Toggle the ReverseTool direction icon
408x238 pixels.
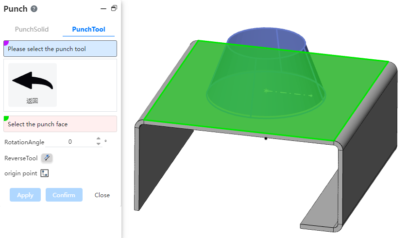(47, 158)
